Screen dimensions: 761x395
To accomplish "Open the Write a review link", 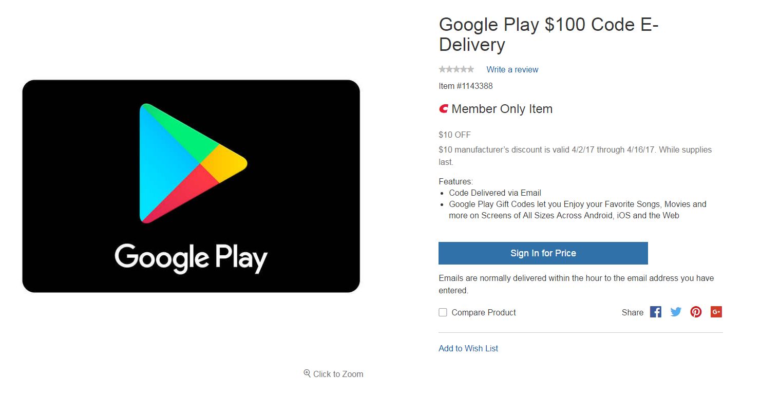I will pyautogui.click(x=512, y=69).
